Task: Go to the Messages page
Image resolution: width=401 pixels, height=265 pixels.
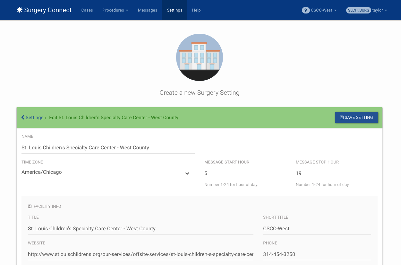Action: click(148, 10)
